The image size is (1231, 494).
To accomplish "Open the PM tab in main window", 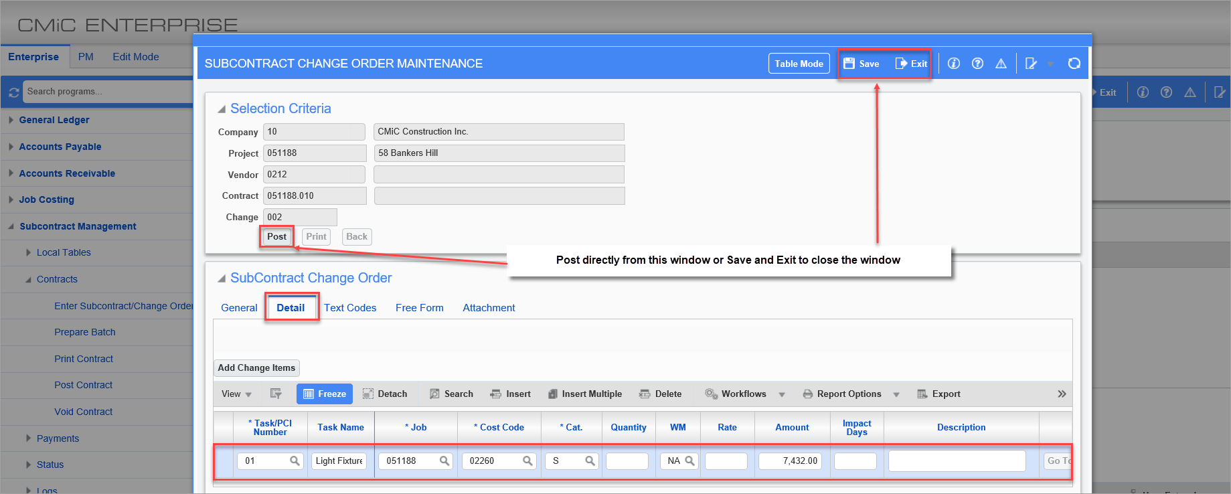I will [x=86, y=57].
